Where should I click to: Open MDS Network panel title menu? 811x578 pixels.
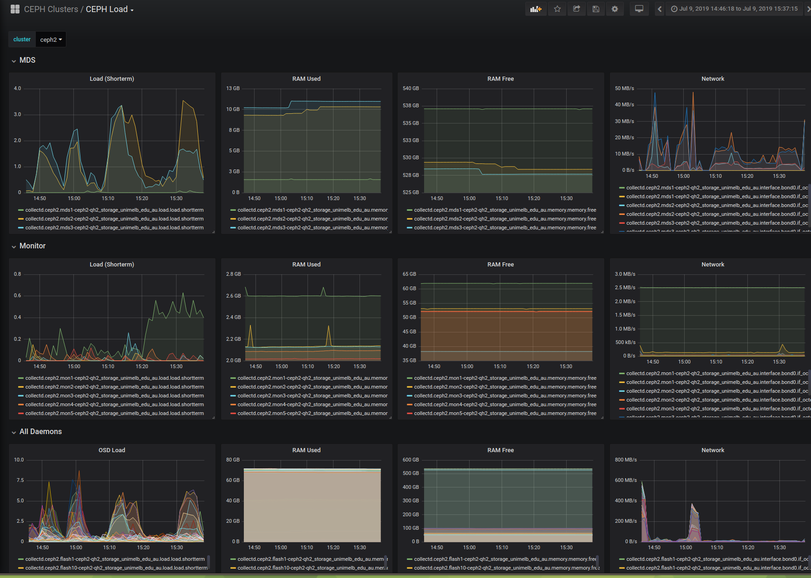(713, 79)
